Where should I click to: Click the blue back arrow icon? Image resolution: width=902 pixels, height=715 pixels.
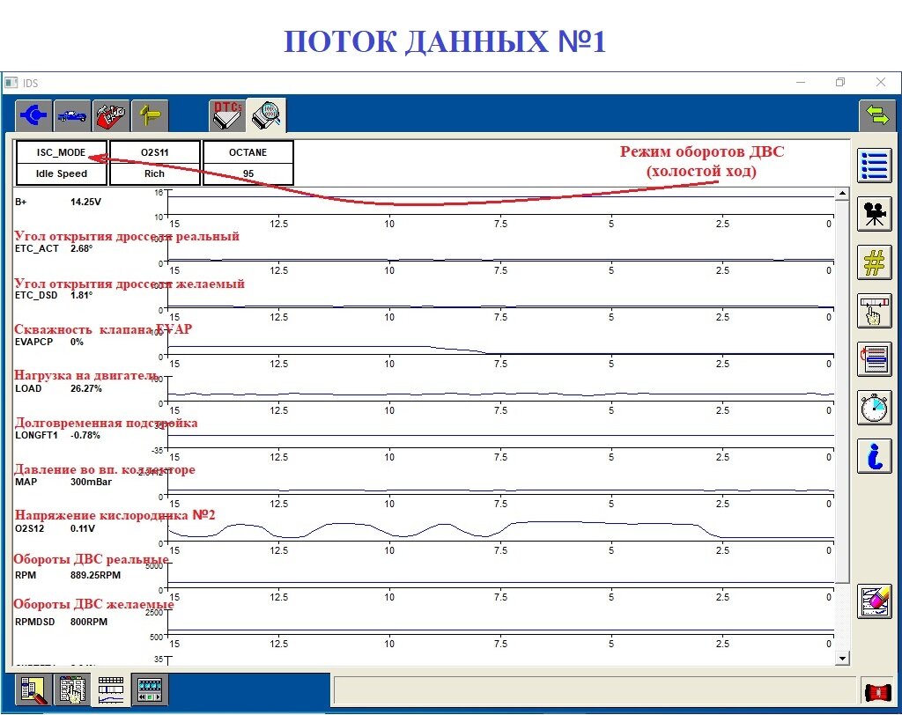(x=33, y=115)
